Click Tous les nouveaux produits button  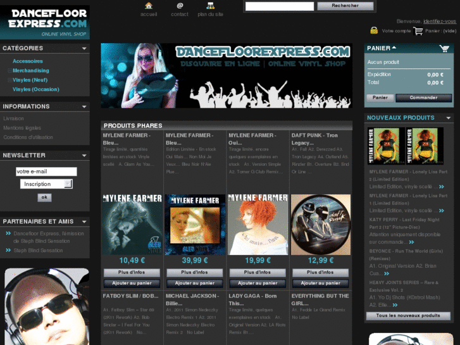point(408,316)
